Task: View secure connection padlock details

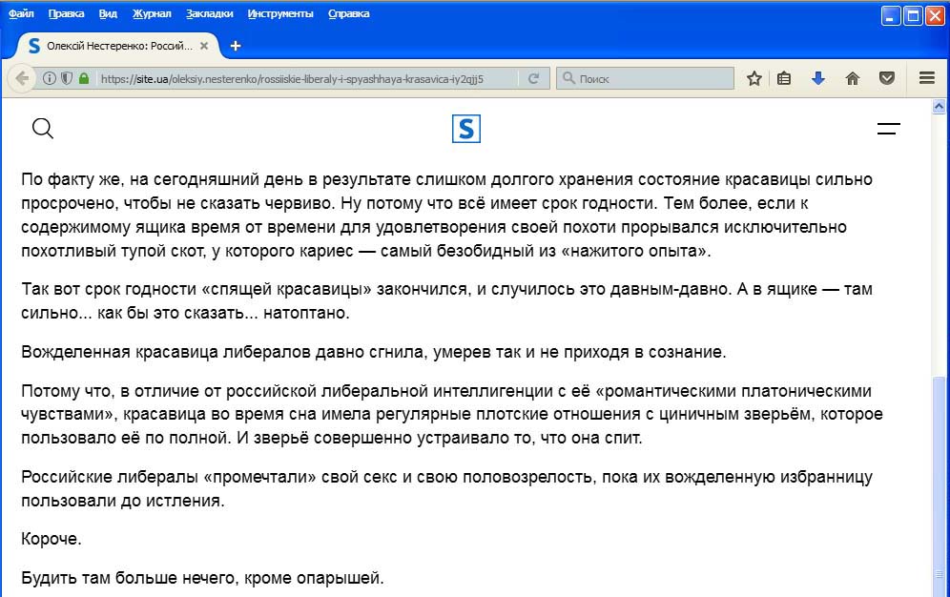Action: (84, 79)
